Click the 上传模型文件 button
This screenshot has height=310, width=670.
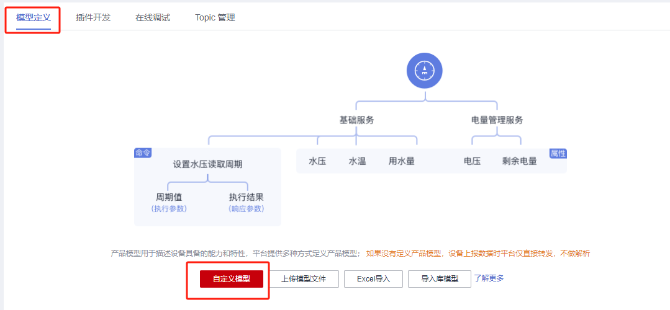(304, 279)
